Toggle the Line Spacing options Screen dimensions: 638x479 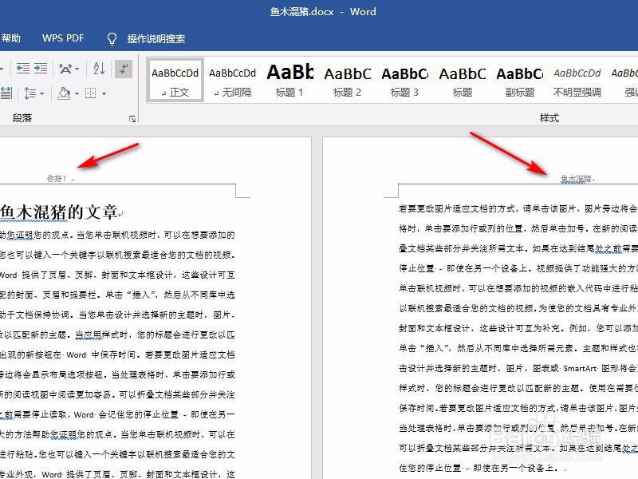pos(29,95)
